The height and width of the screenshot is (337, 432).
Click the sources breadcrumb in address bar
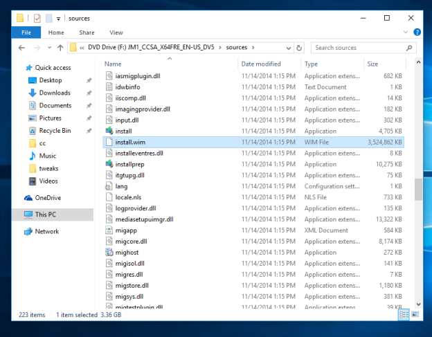(236, 48)
